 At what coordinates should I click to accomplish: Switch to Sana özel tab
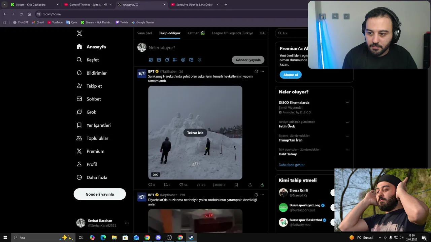(144, 33)
